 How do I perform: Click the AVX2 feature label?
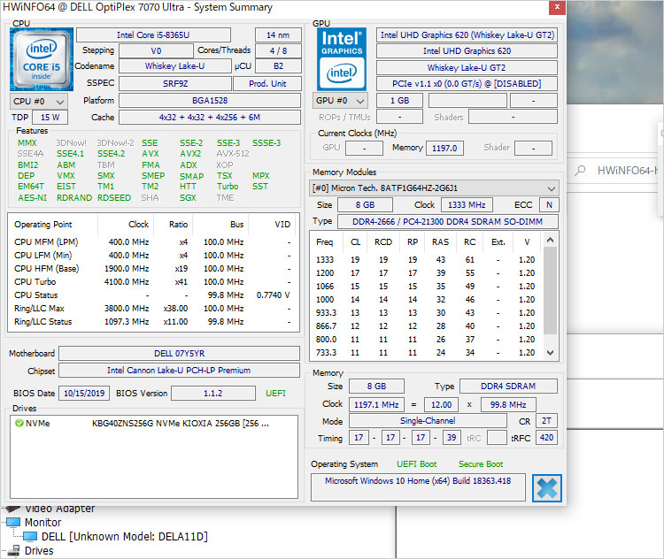click(190, 154)
